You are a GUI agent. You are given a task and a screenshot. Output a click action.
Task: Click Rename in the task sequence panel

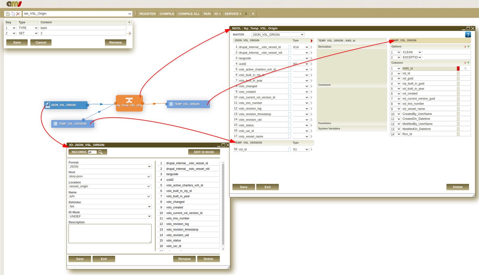116,43
